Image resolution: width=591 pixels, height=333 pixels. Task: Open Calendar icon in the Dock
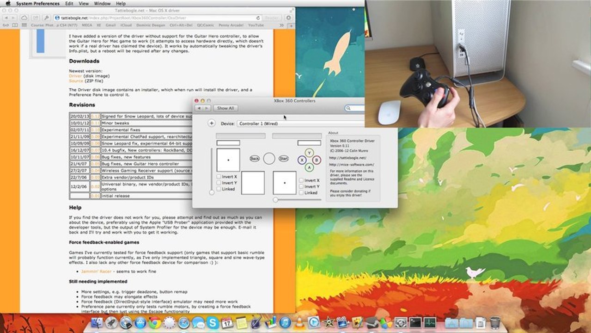pos(227,322)
